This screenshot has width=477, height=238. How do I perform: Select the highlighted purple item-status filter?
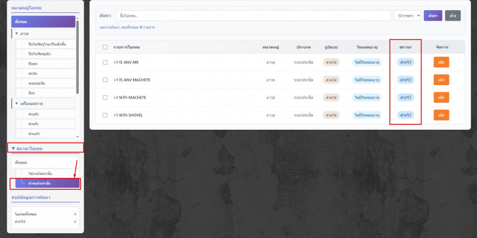46,184
